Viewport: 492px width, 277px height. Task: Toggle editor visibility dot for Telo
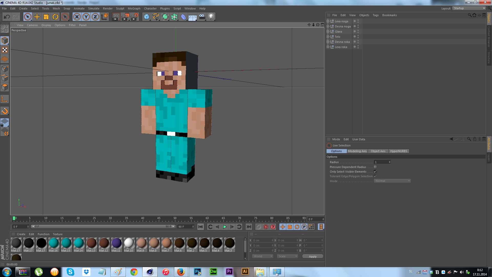pyautogui.click(x=358, y=36)
